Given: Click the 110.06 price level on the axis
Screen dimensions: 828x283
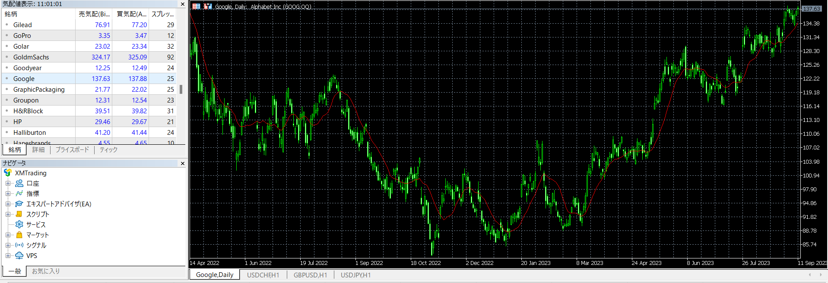Looking at the screenshot, I should point(811,134).
